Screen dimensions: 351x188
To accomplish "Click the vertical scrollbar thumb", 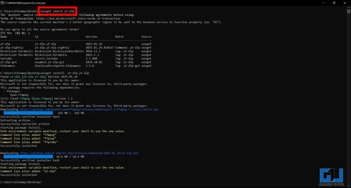I will click(349, 11).
